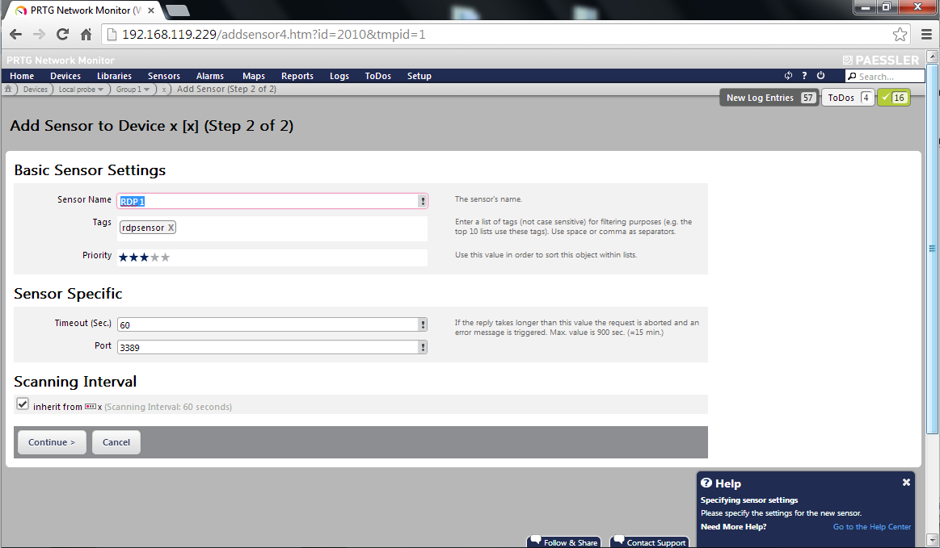The width and height of the screenshot is (940, 548).
Task: Click the page vertical scrollbar
Action: coord(932,248)
